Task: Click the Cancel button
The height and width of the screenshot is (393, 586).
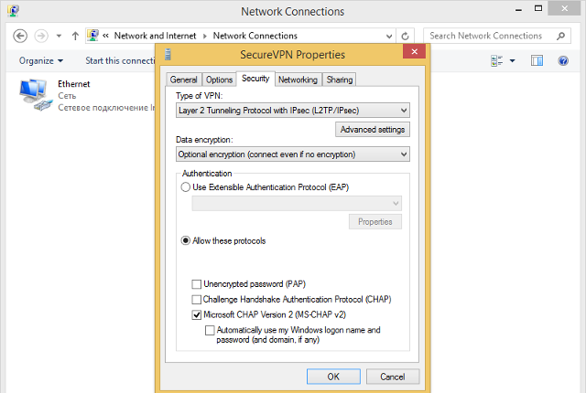Action: pyautogui.click(x=393, y=377)
